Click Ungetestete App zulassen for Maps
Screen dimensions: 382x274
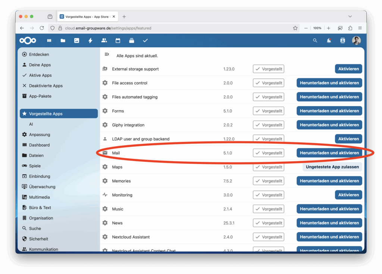332,167
